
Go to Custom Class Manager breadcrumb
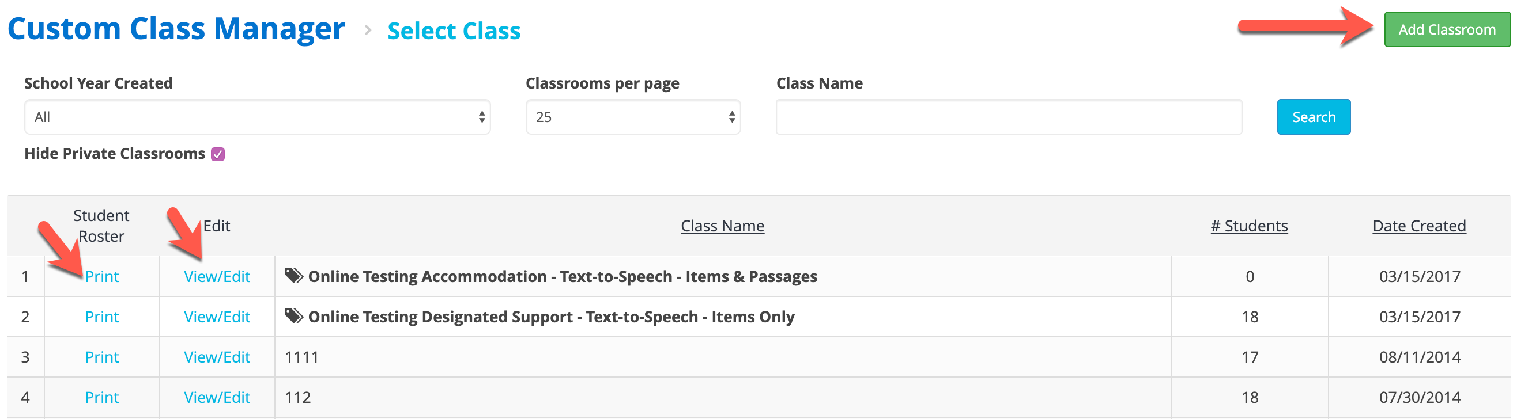tap(176, 28)
